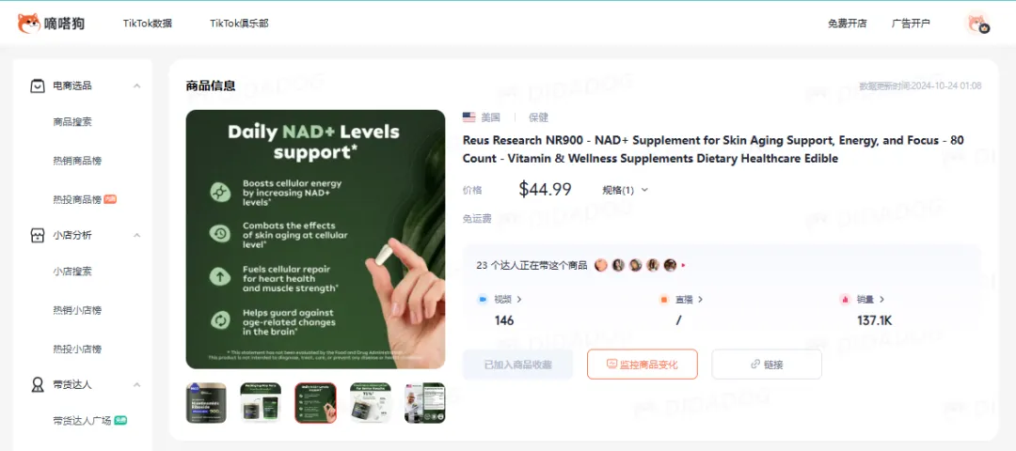This screenshot has height=451, width=1016.
Task: Click the 链接 button
Action: tap(767, 365)
